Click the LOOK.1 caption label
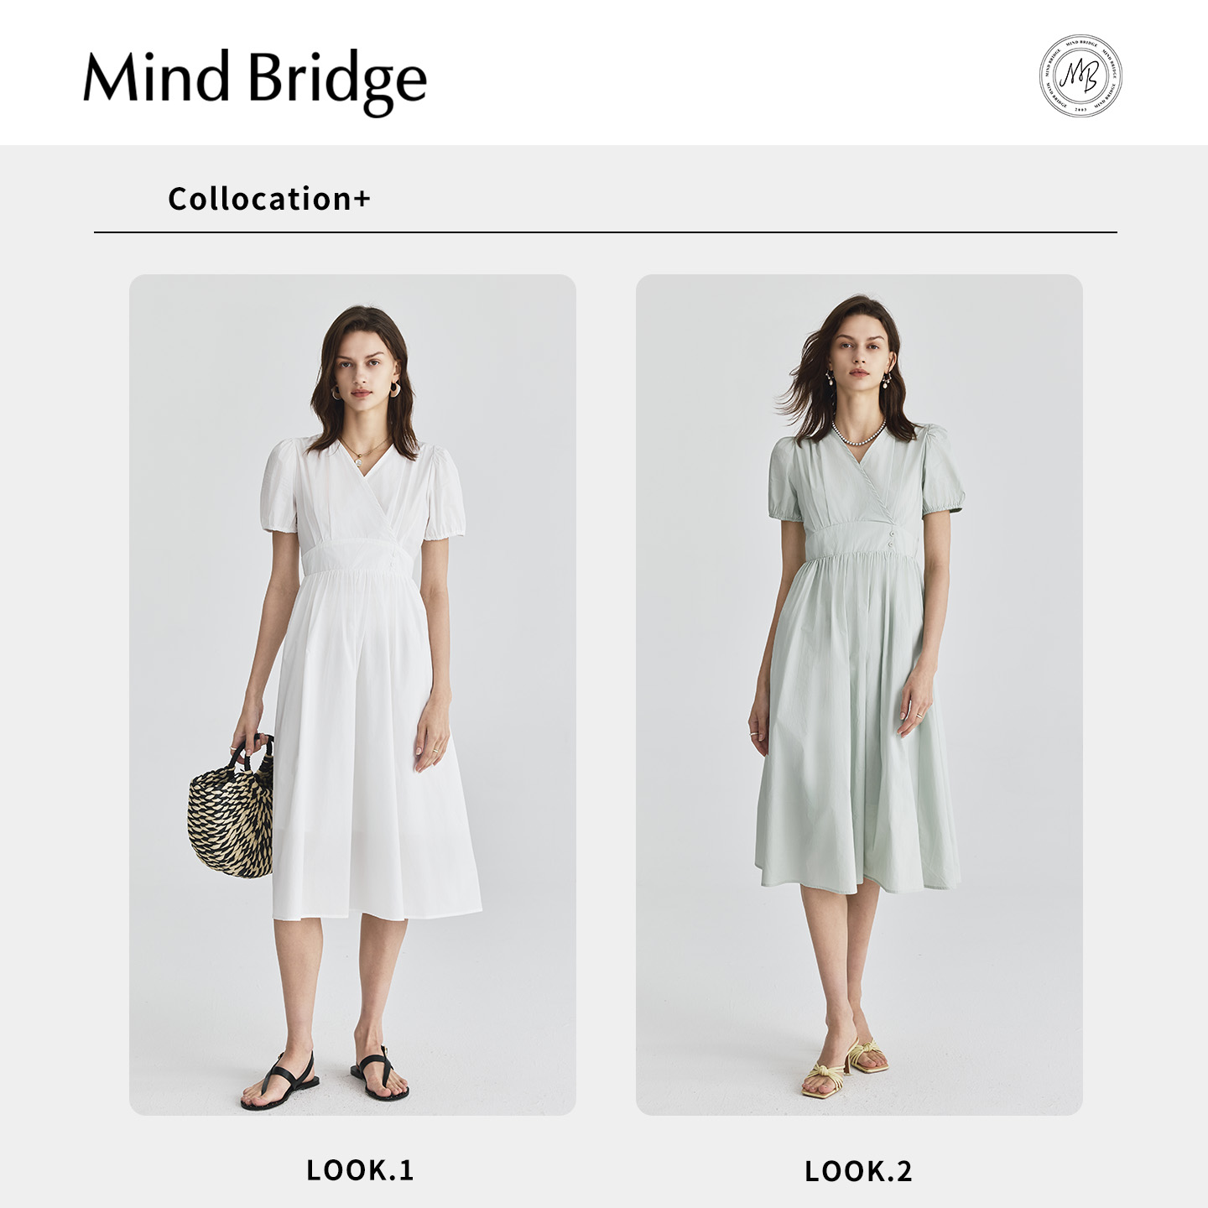This screenshot has height=1208, width=1208. [x=360, y=1170]
